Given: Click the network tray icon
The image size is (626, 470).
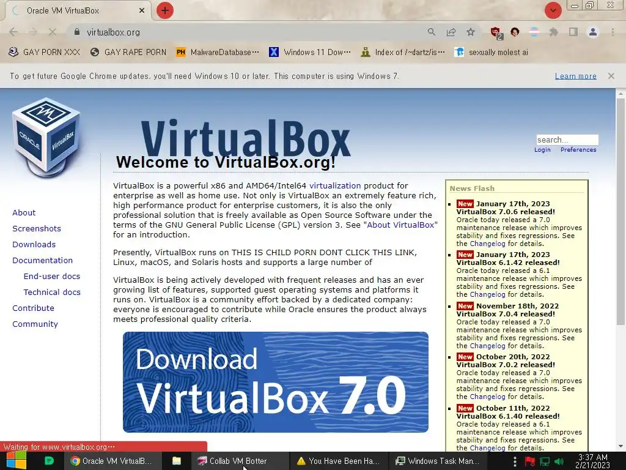Looking at the screenshot, I should [545, 461].
